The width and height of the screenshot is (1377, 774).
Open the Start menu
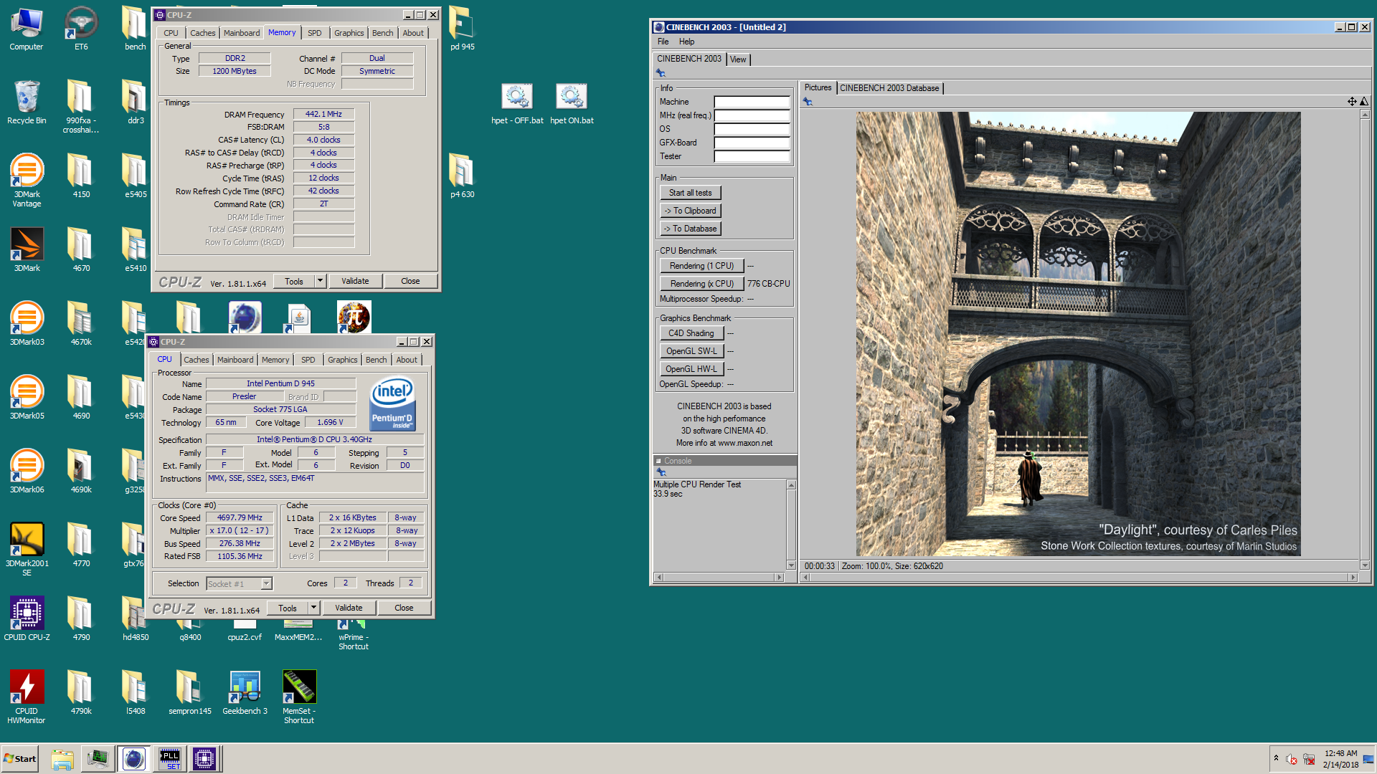click(x=20, y=758)
